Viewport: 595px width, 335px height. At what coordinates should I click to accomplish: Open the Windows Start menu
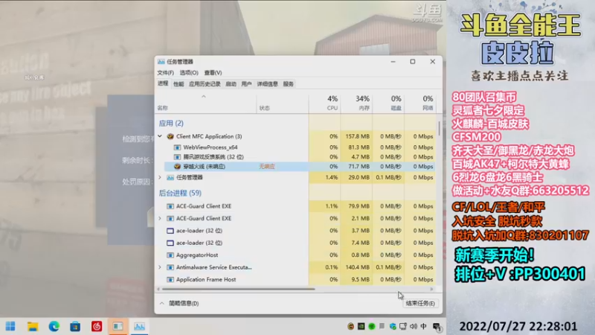[x=10, y=326]
